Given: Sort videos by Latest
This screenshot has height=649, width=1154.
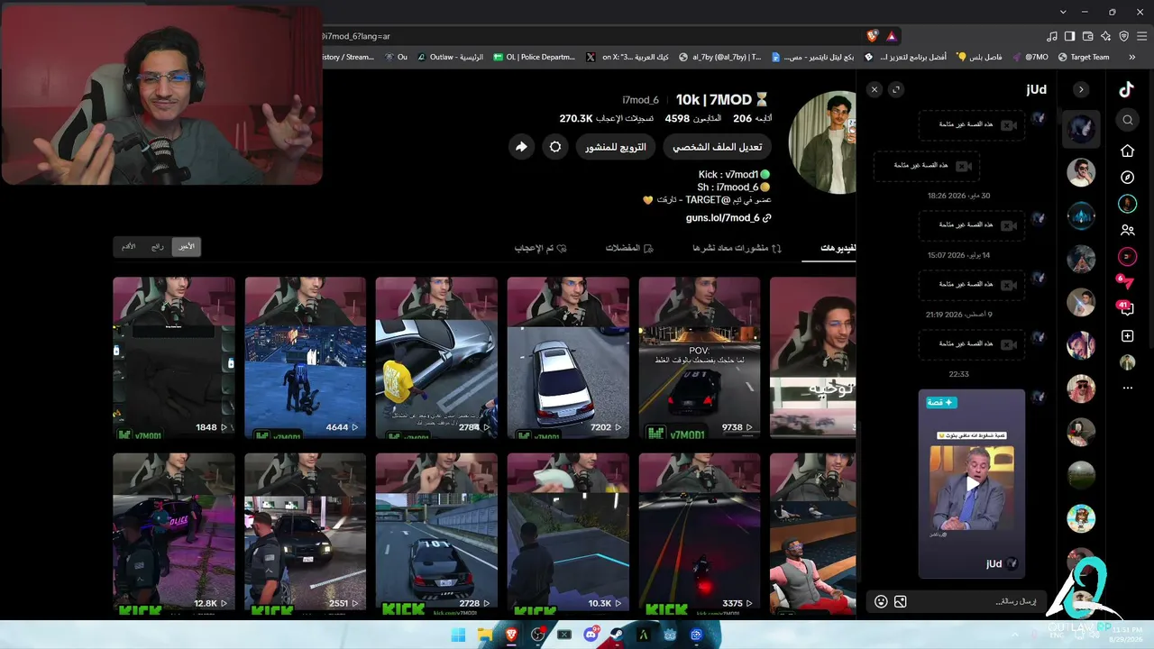Looking at the screenshot, I should click(x=186, y=246).
